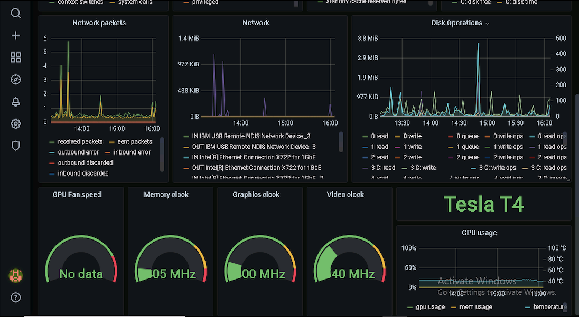Viewport: 579px width, 317px height.
Task: Click the user profile avatar in sidebar
Action: coord(15,275)
